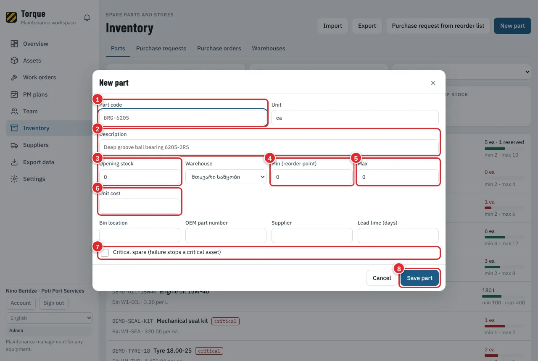Click the Sign out button
Image resolution: width=538 pixels, height=361 pixels.
[x=54, y=303]
